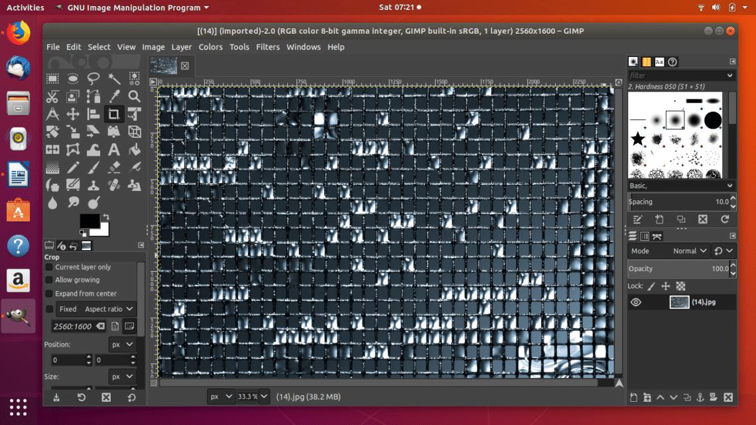Select the Gradient tool

[x=52, y=167]
